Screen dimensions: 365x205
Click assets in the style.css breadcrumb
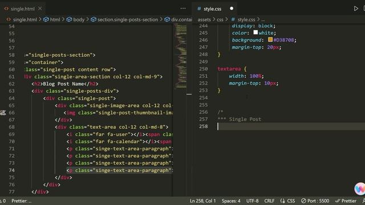point(204,19)
